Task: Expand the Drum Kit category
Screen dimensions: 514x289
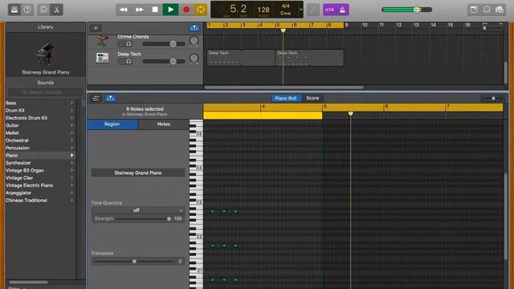Action: pos(71,111)
